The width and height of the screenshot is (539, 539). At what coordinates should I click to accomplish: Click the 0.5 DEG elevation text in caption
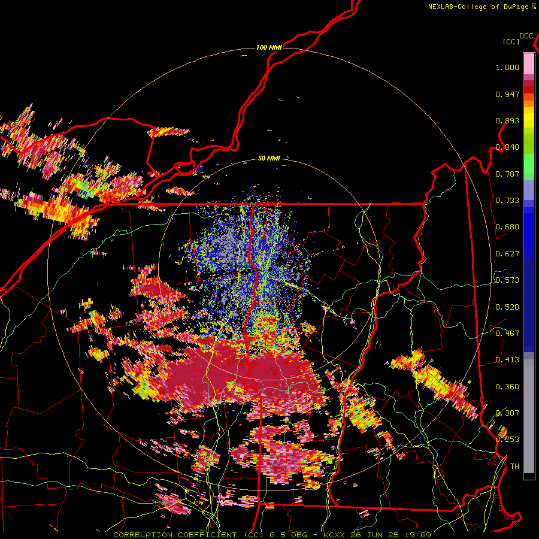pyautogui.click(x=288, y=535)
